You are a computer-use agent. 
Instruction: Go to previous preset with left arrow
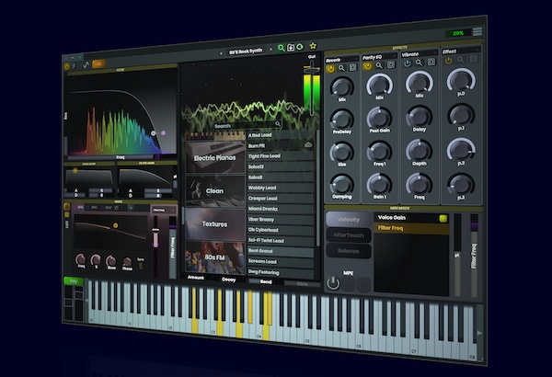click(221, 53)
